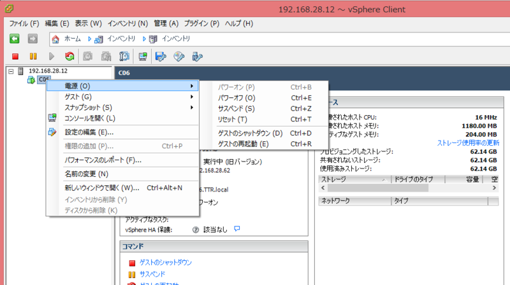Choose 新しいウィンドウで開く (W)... menu entry
Screen dimensions: 510x285
click(x=123, y=188)
